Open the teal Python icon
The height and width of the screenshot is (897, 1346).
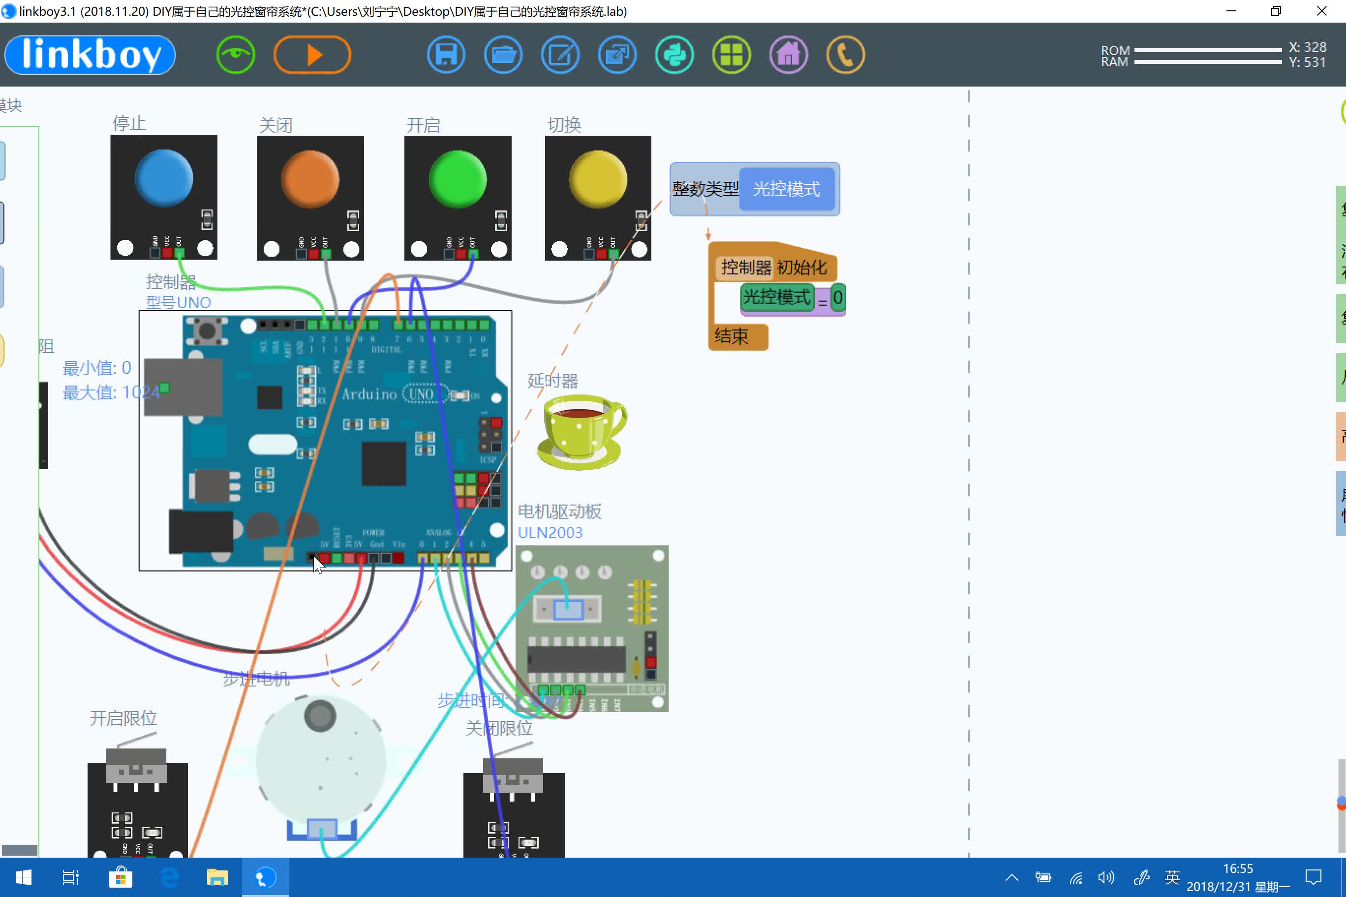(x=674, y=55)
